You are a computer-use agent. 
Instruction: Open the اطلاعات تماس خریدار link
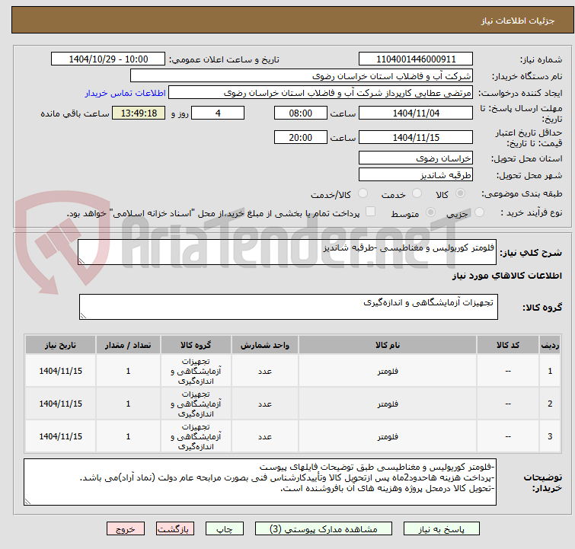[x=126, y=93]
